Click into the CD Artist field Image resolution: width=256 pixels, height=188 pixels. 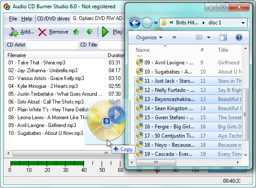click(53, 45)
